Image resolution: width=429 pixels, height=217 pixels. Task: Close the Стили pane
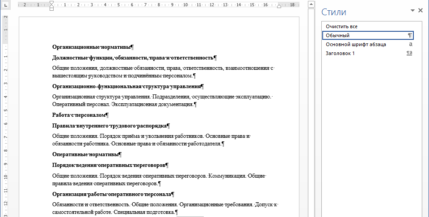[x=421, y=10]
